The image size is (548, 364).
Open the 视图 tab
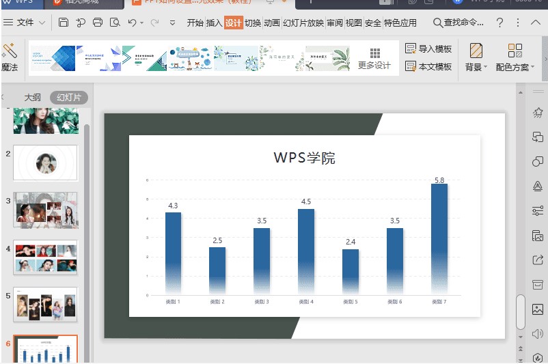click(x=354, y=23)
